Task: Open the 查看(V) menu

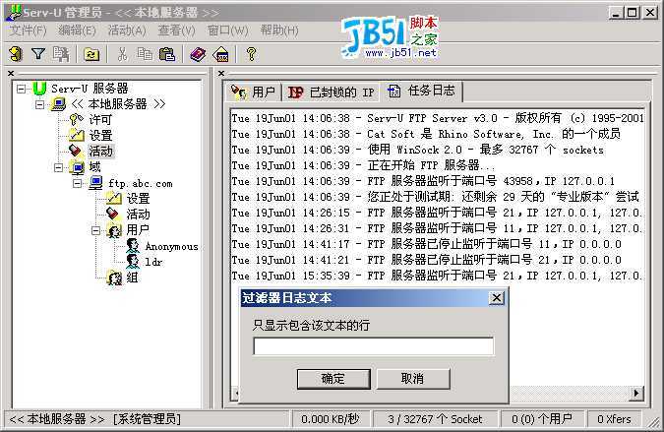Action: click(177, 31)
